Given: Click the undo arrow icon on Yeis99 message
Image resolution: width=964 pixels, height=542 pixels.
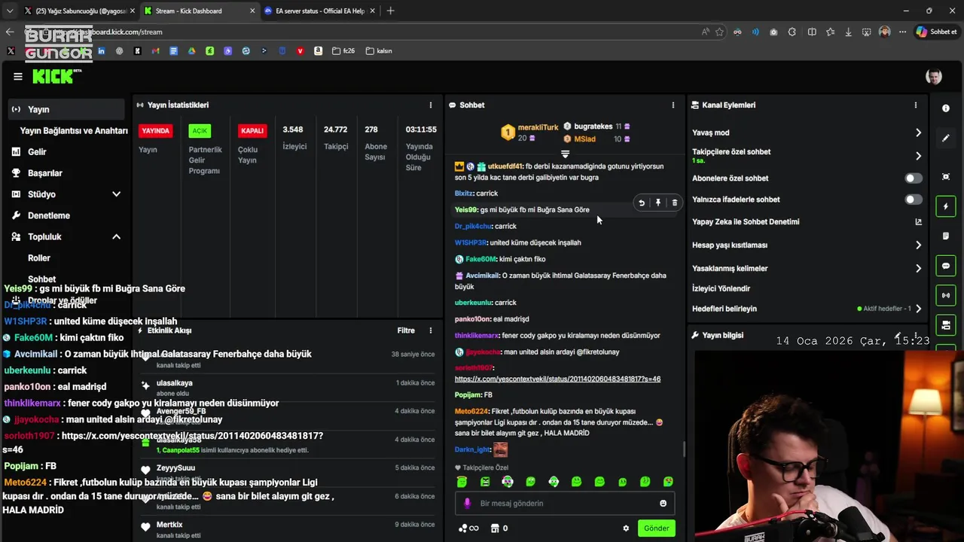Looking at the screenshot, I should (x=642, y=202).
